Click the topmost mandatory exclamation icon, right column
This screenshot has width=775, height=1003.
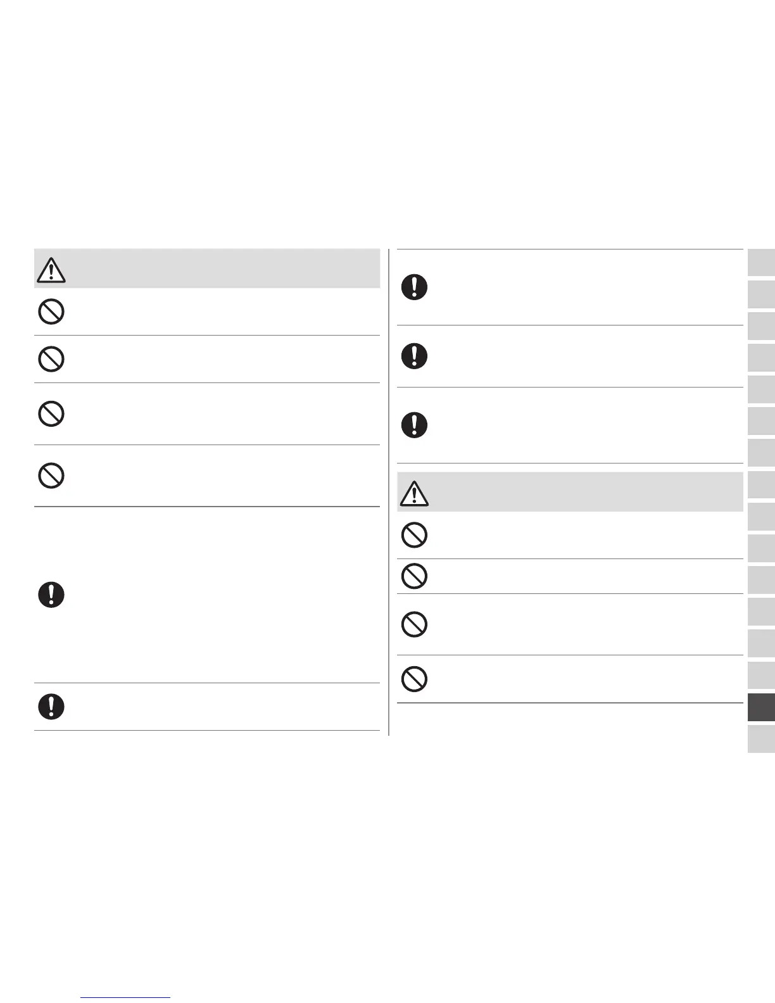point(414,287)
